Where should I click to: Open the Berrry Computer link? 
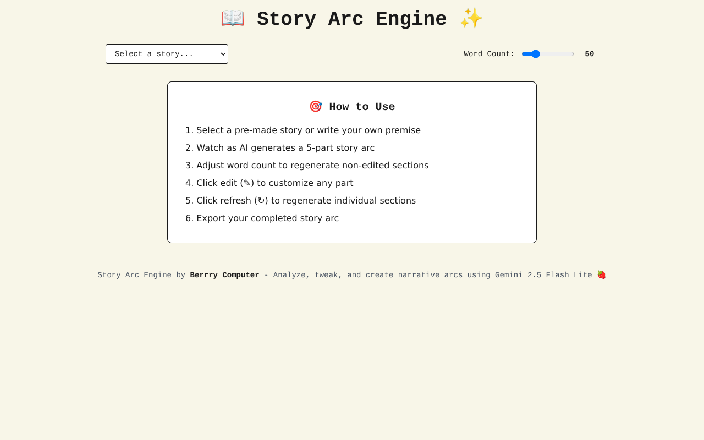pos(224,274)
